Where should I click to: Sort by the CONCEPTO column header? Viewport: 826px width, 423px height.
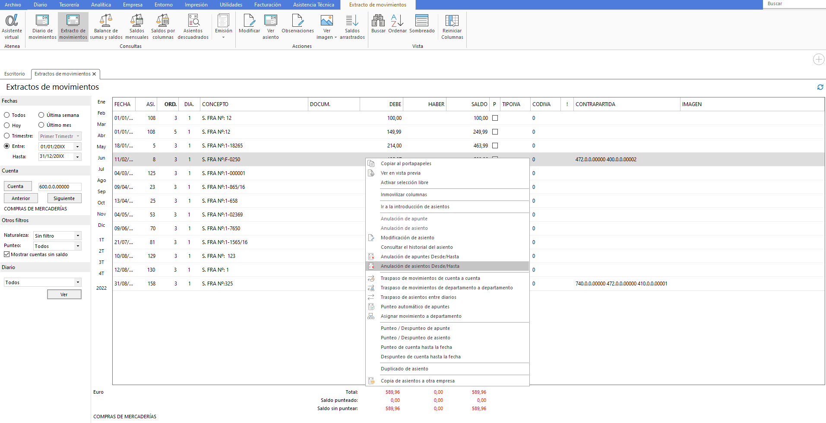(x=254, y=104)
